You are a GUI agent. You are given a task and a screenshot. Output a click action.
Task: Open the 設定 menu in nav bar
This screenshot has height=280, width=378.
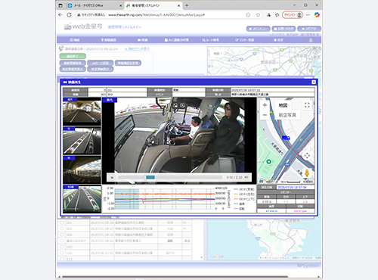click(x=279, y=40)
